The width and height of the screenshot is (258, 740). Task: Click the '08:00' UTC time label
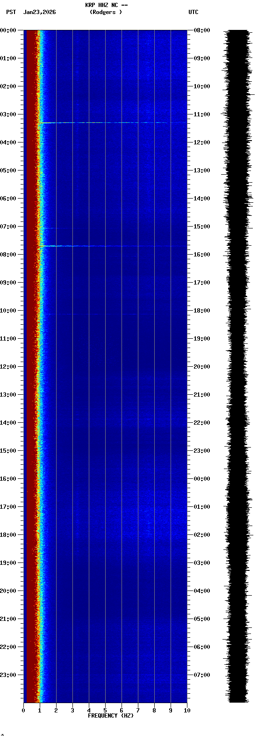click(202, 30)
